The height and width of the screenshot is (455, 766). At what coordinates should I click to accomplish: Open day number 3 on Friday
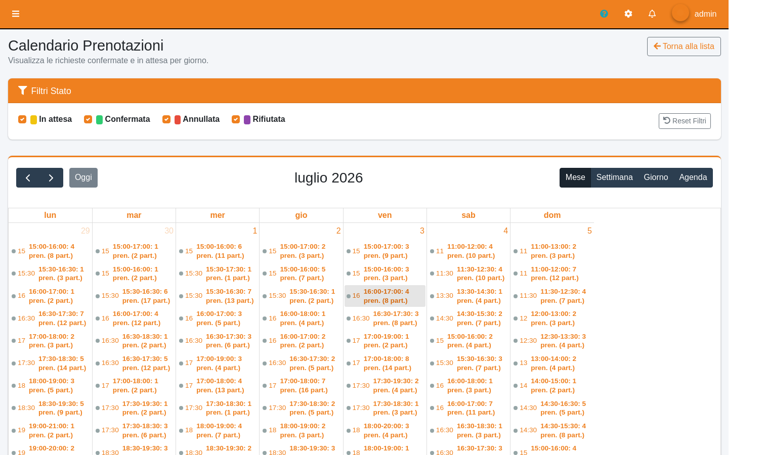tap(422, 231)
